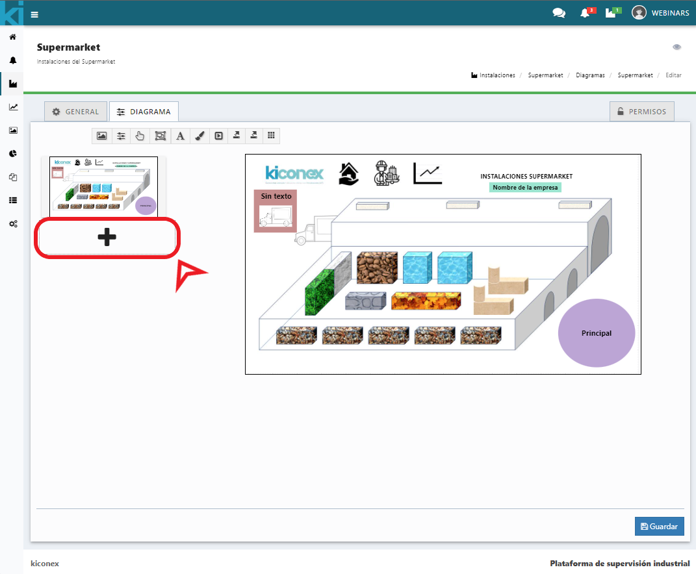Open the pie chart sidebar icon
696x574 pixels.
[x=12, y=154]
